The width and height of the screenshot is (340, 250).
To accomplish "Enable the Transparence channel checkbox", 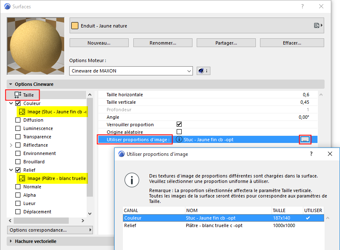I will tap(18, 137).
